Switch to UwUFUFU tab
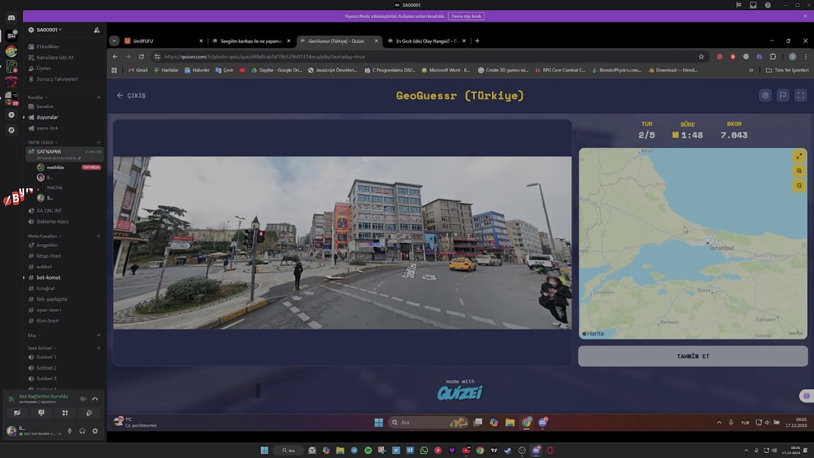814x458 pixels. (x=163, y=41)
